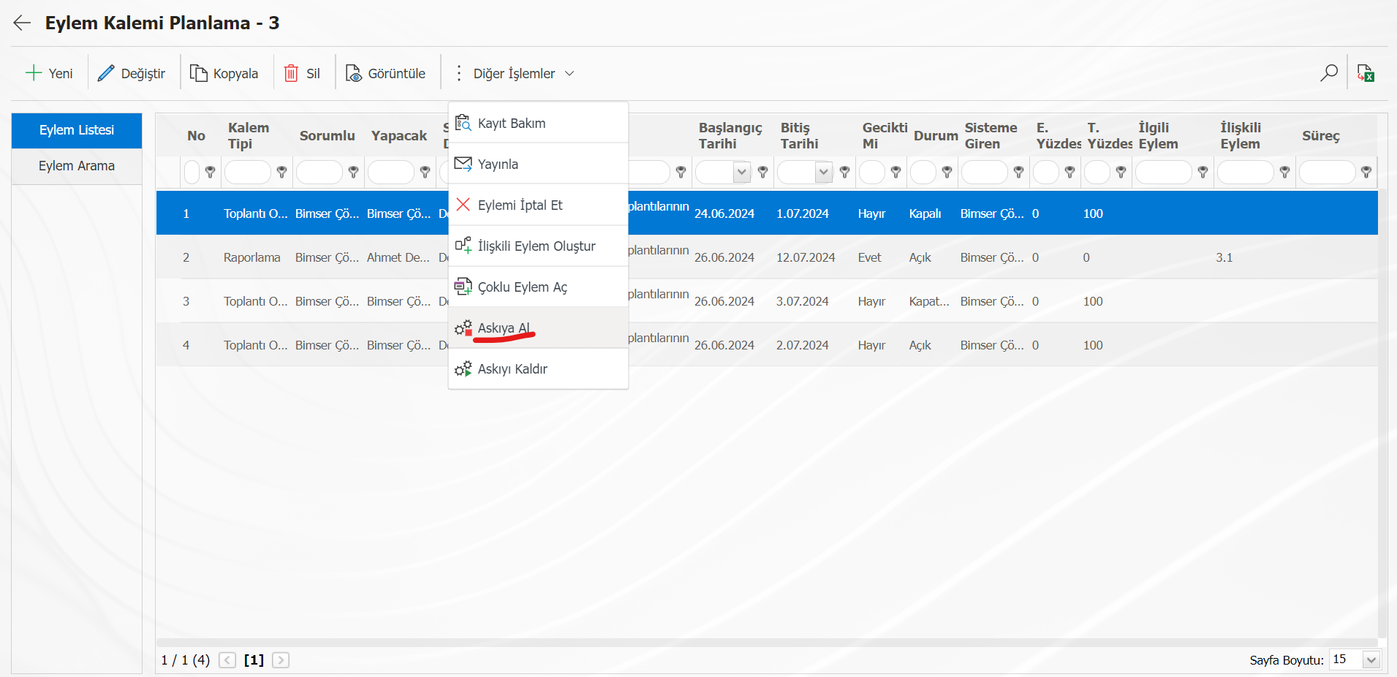Image resolution: width=1397 pixels, height=677 pixels.
Task: Click the Yayınla envelope icon
Action: coord(463,164)
